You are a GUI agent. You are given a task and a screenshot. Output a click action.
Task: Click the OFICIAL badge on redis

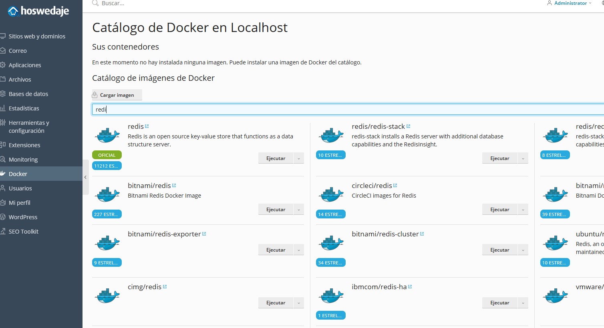click(x=107, y=155)
